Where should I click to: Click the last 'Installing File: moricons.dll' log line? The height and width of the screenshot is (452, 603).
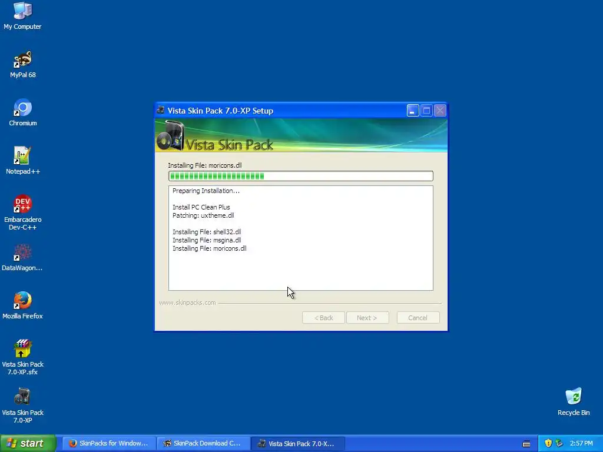(209, 249)
